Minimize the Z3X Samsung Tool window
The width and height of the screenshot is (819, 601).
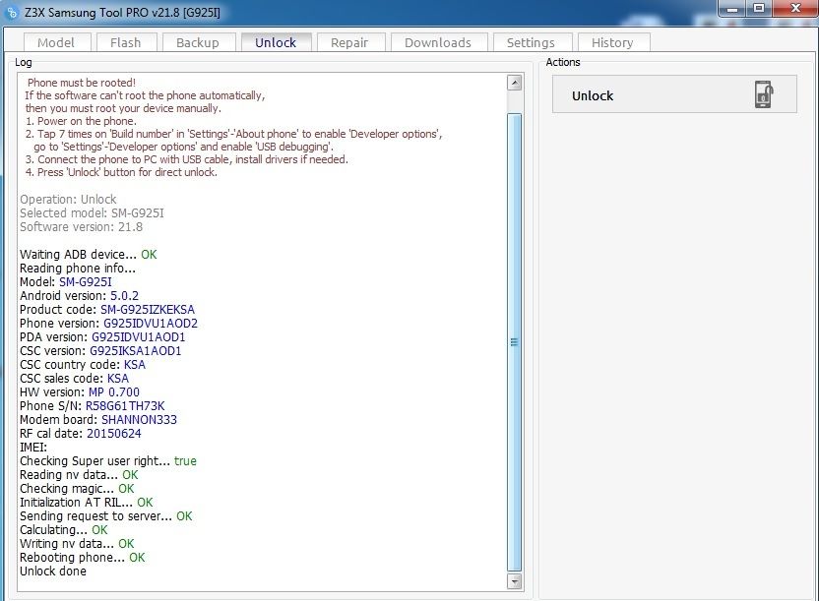pos(732,8)
